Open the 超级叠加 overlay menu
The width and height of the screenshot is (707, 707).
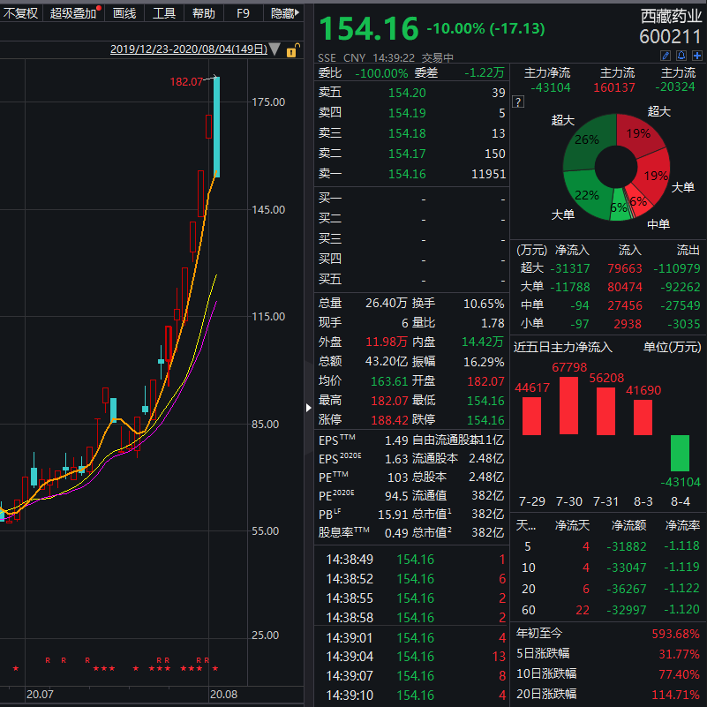tap(73, 13)
